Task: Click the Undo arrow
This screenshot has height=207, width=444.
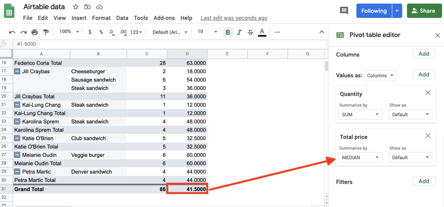Action: [12, 32]
